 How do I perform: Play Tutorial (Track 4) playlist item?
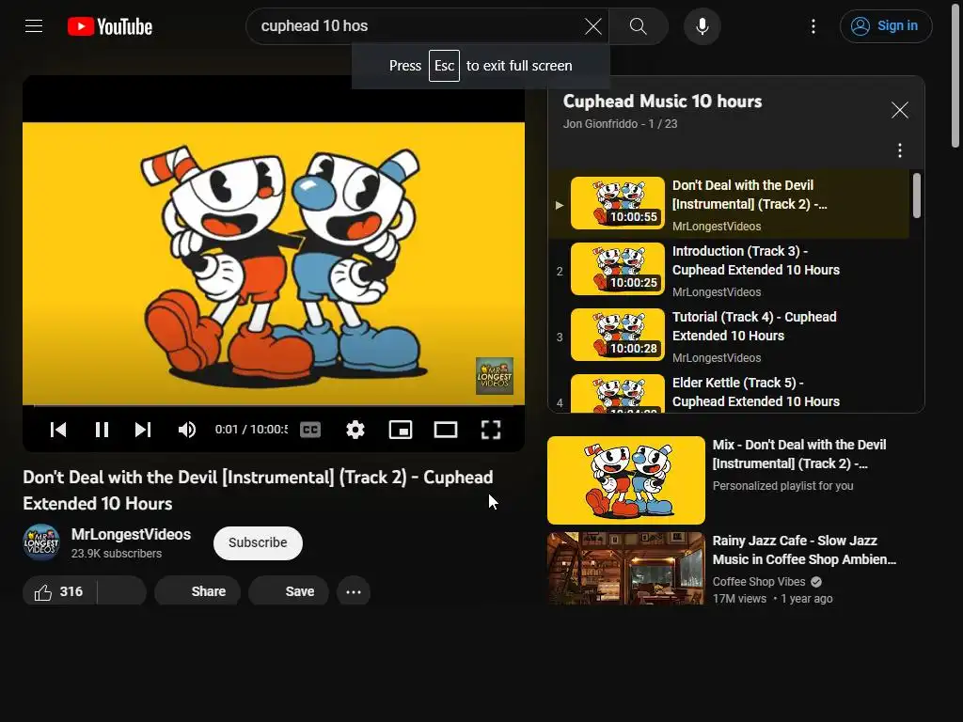point(729,336)
